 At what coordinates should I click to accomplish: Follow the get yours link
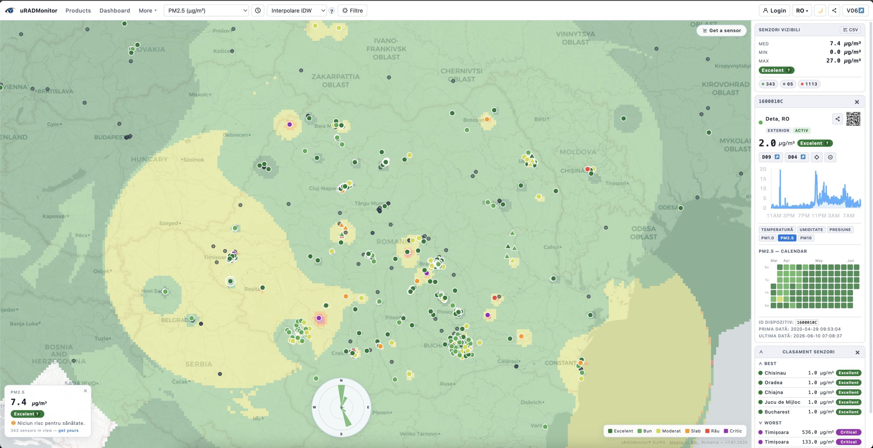tap(68, 431)
